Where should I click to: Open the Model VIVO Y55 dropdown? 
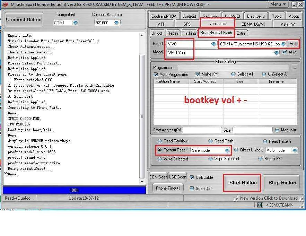(x=276, y=53)
